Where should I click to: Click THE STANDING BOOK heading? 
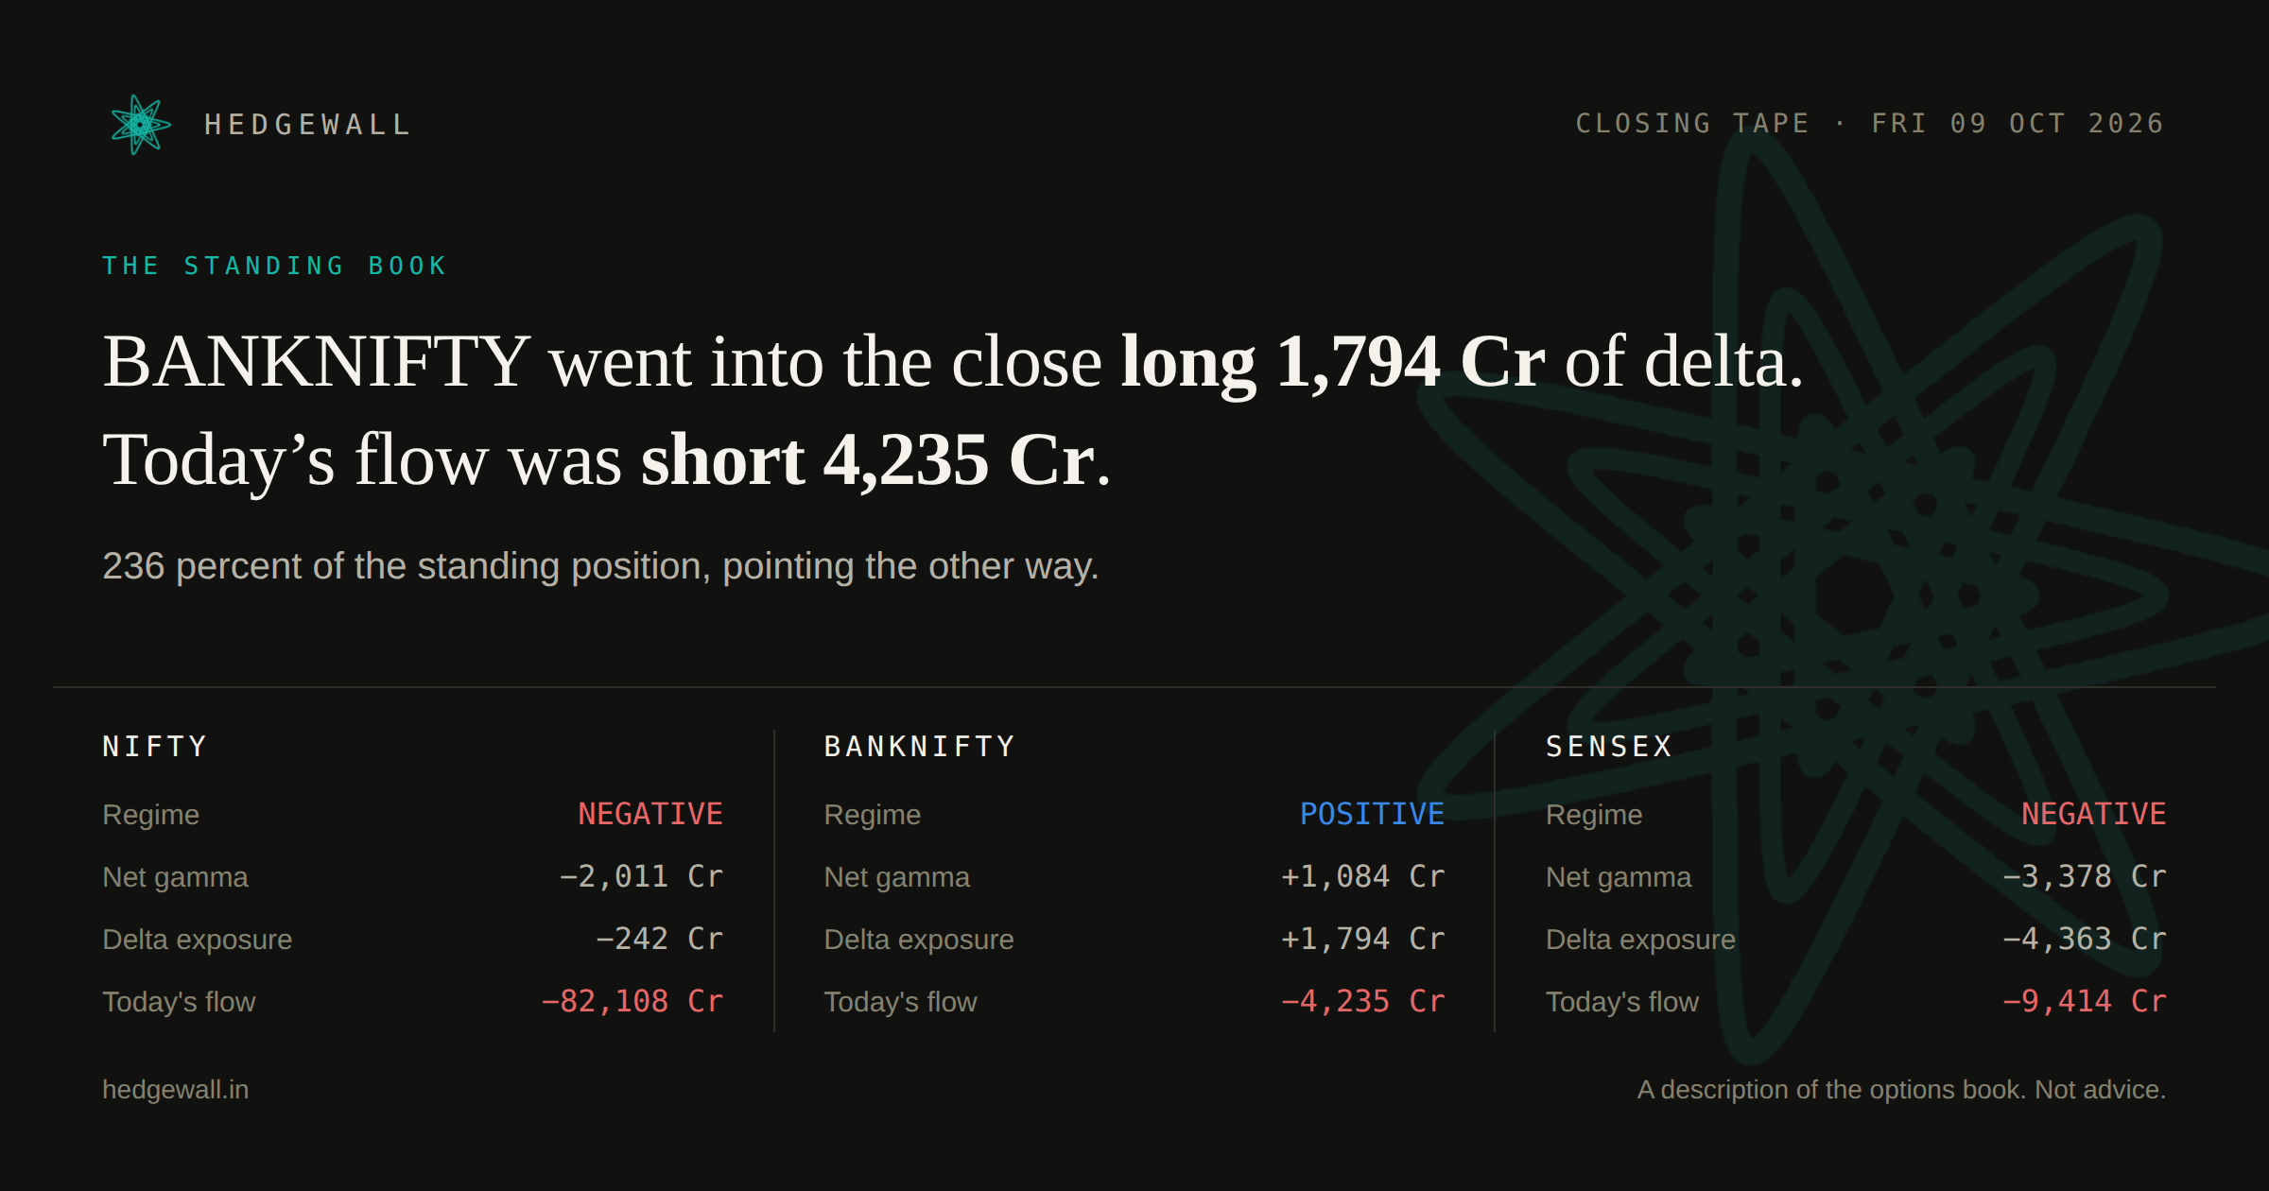pos(274,266)
